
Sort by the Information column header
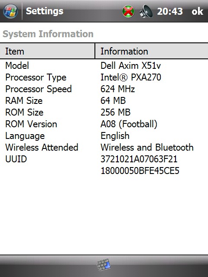point(152,51)
